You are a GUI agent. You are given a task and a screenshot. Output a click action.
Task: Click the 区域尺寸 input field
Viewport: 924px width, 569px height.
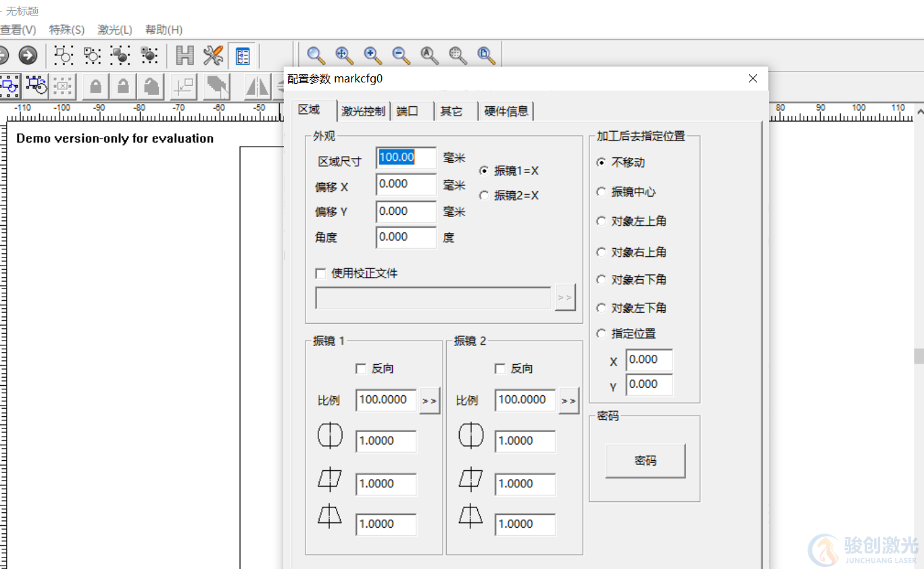(406, 158)
